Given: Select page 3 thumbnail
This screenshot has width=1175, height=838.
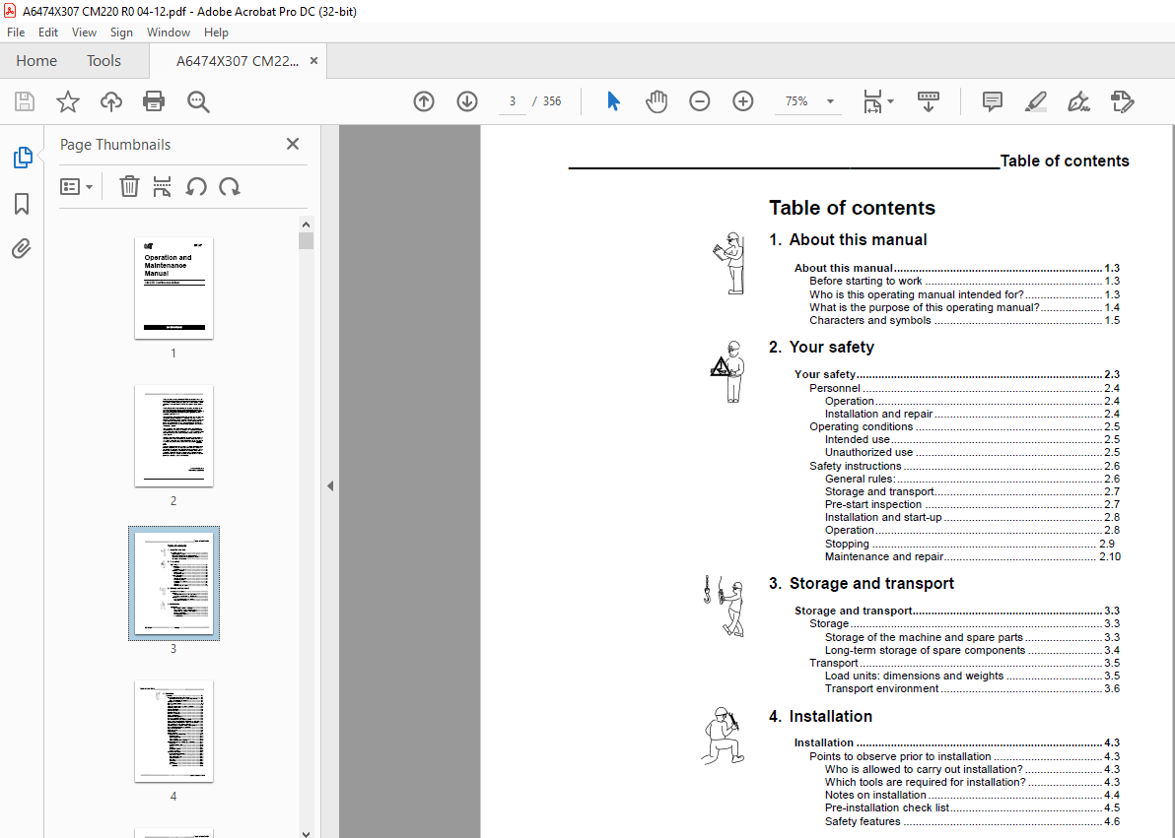Looking at the screenshot, I should [x=173, y=583].
